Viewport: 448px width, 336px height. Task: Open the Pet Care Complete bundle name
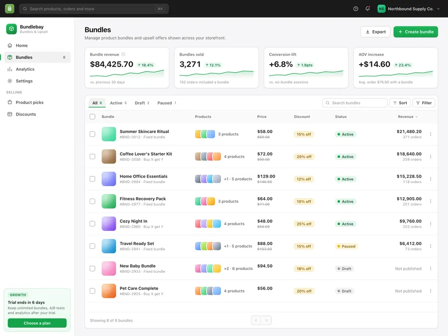139,288
